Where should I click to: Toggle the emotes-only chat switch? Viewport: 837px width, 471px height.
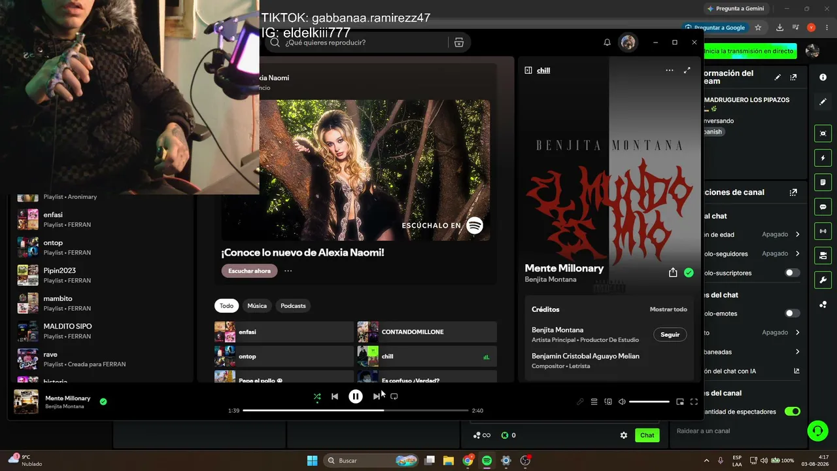[x=793, y=313]
